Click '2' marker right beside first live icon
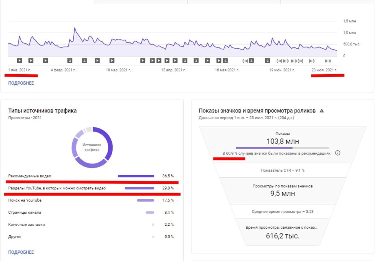This screenshot has width=375, height=261. [251, 60]
